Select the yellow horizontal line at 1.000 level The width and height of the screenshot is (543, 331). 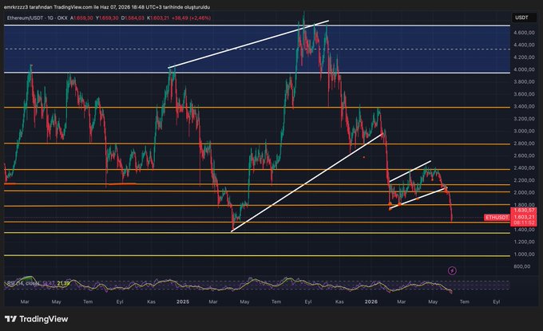tap(257, 256)
